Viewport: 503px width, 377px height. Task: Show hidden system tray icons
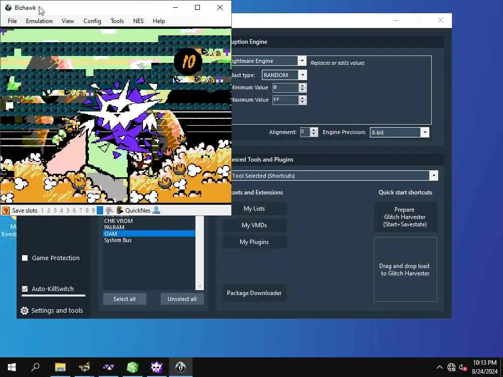pos(440,367)
